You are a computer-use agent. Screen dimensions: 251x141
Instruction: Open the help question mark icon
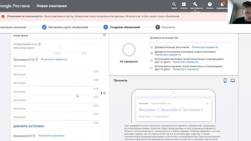pos(210,4)
